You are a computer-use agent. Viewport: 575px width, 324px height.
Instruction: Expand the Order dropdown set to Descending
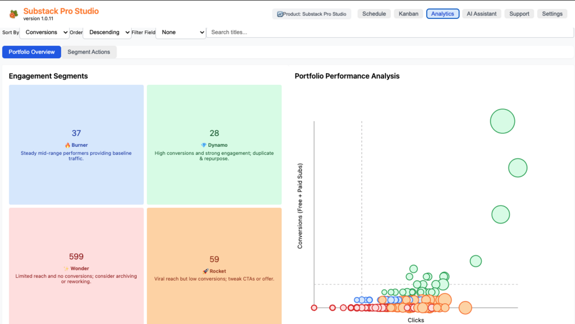108,33
